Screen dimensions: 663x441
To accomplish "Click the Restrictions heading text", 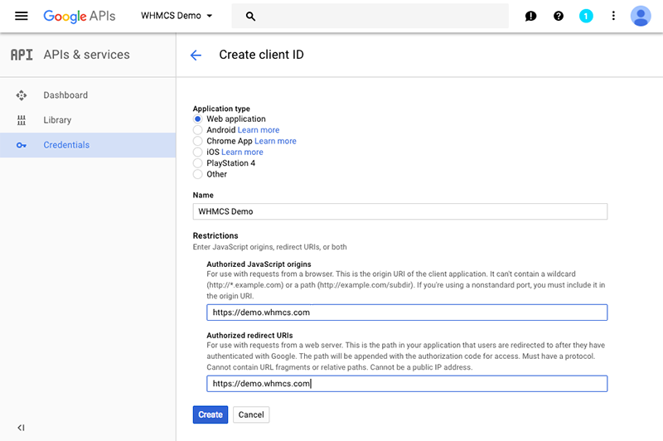I will (x=215, y=235).
